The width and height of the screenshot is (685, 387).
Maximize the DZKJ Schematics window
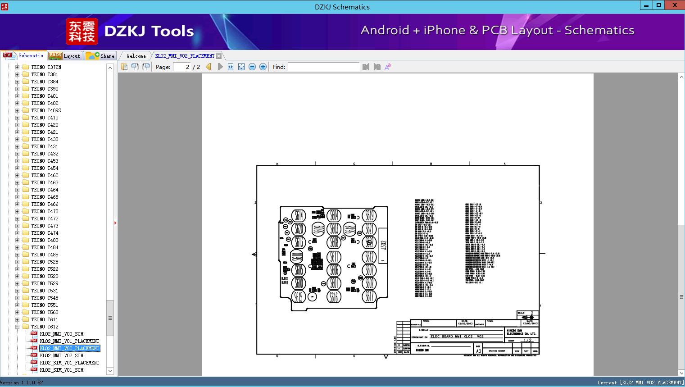[x=659, y=5]
